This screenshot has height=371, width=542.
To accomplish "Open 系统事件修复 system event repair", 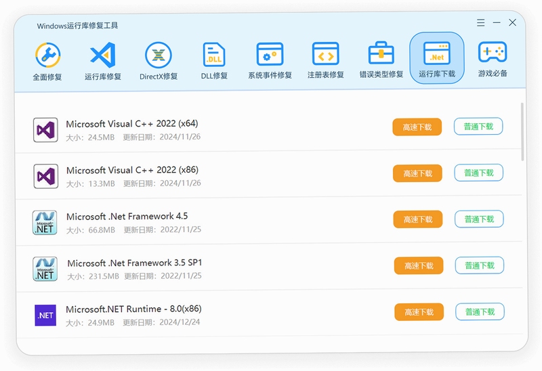I will click(270, 61).
